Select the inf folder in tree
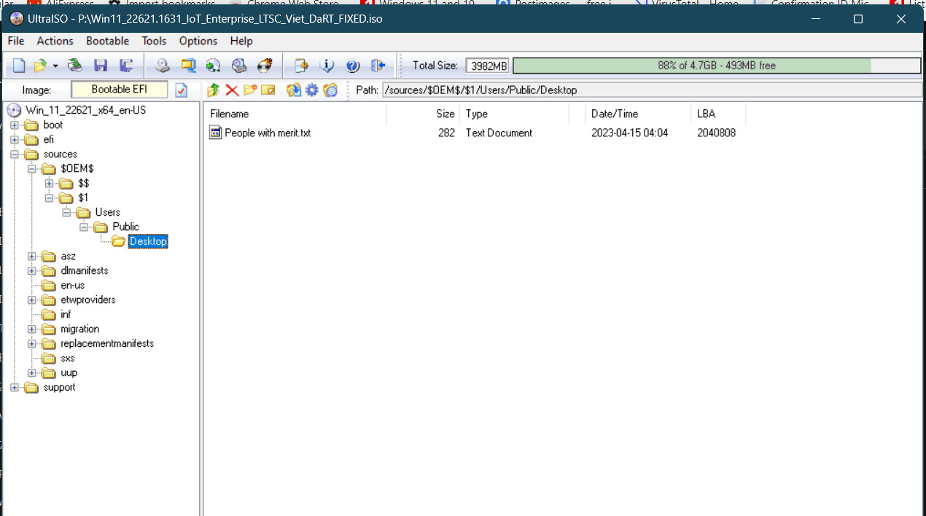The width and height of the screenshot is (926, 516). click(x=66, y=314)
